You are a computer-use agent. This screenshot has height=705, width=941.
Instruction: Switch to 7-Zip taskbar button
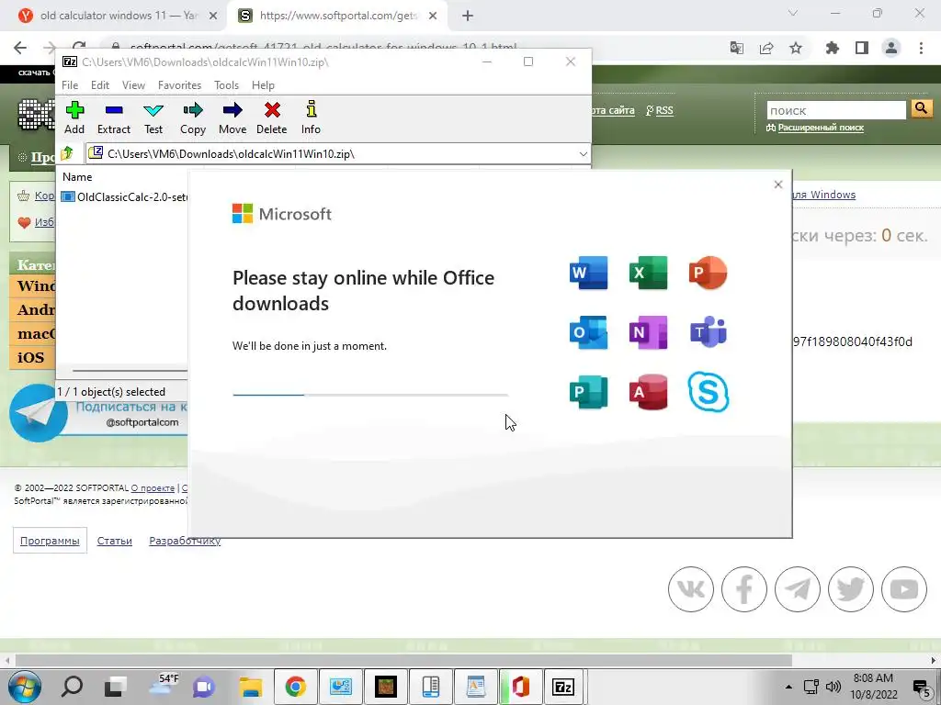coord(563,687)
